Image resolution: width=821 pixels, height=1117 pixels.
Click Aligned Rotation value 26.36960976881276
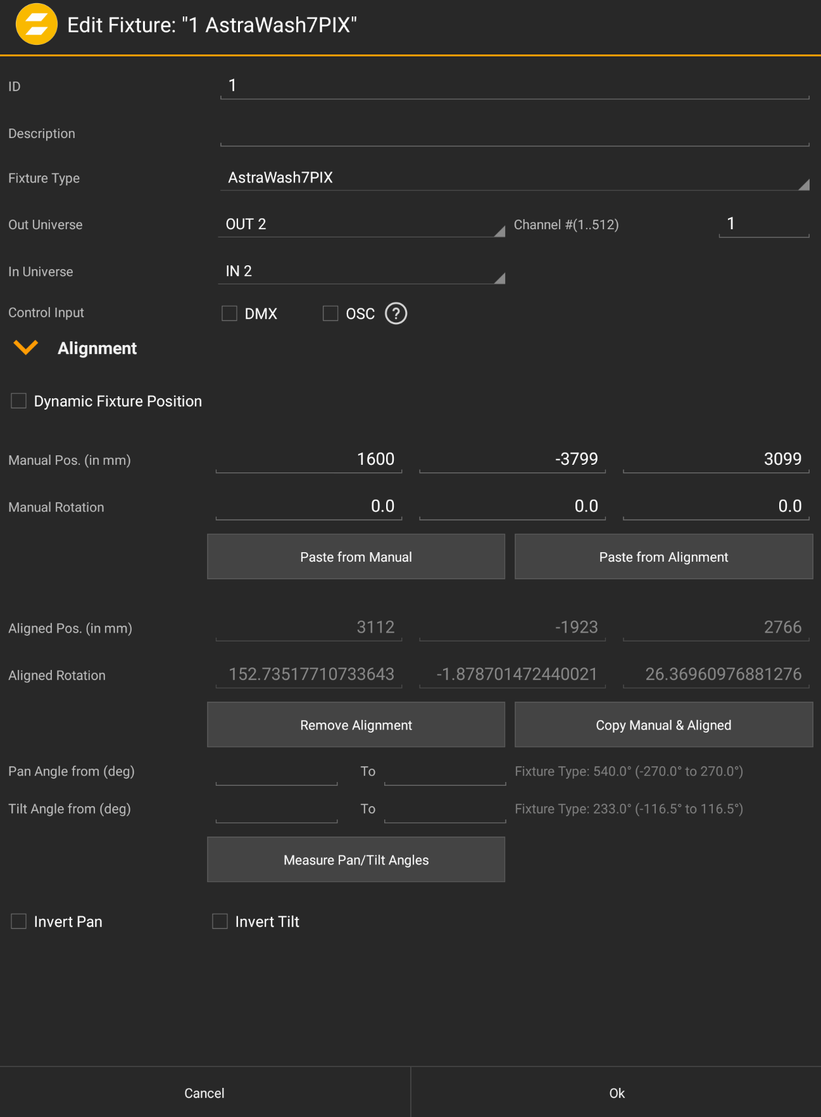pos(717,674)
